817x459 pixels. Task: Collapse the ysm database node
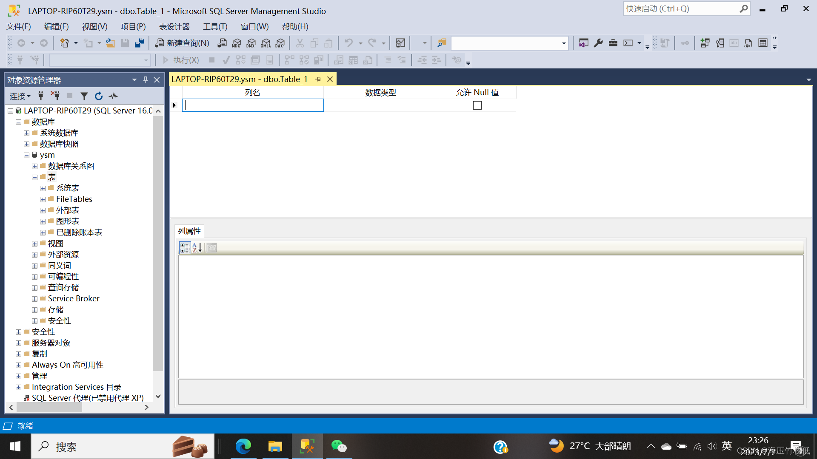pyautogui.click(x=26, y=155)
